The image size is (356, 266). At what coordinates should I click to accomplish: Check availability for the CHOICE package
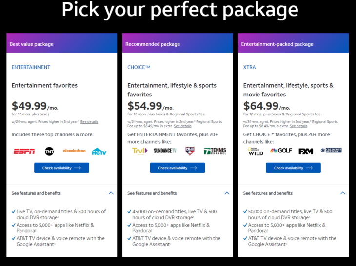[178, 168]
